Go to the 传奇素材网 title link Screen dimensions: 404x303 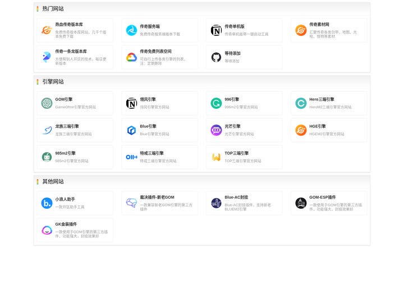tap(319, 25)
